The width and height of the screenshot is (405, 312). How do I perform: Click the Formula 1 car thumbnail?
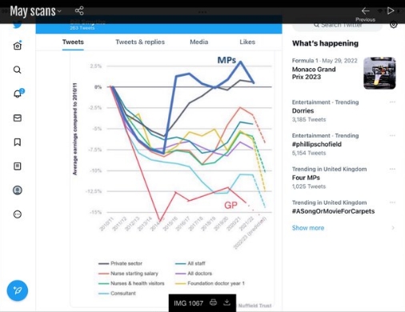(379, 73)
